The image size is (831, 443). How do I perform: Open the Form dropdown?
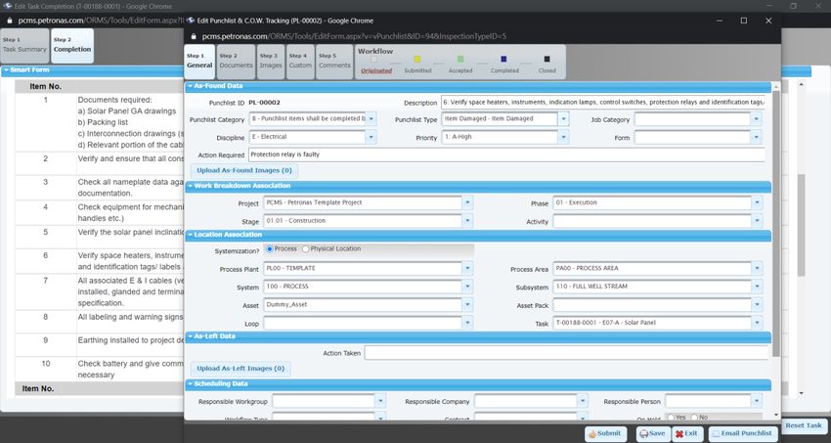757,138
